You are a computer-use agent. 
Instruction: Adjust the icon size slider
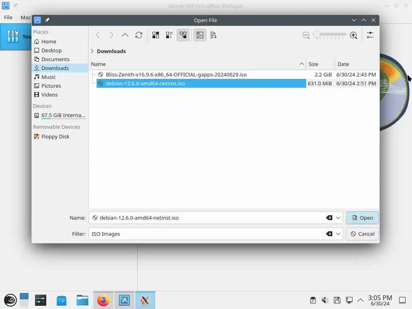point(330,35)
